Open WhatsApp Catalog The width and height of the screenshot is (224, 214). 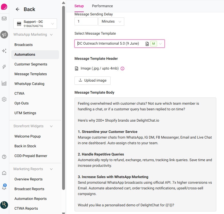[x=29, y=84]
